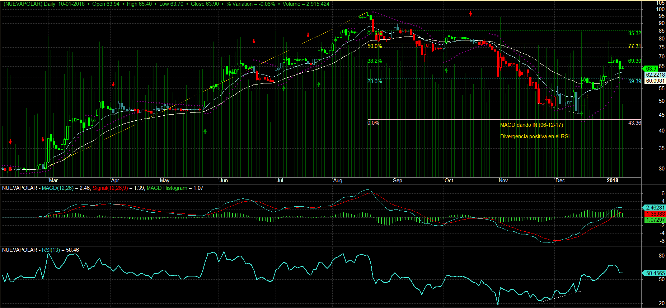Screen dimensions: 666x308
Task: Click the Apr label on time axis
Action: point(115,181)
